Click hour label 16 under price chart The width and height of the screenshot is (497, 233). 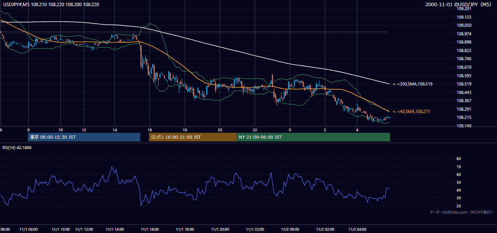coord(150,130)
